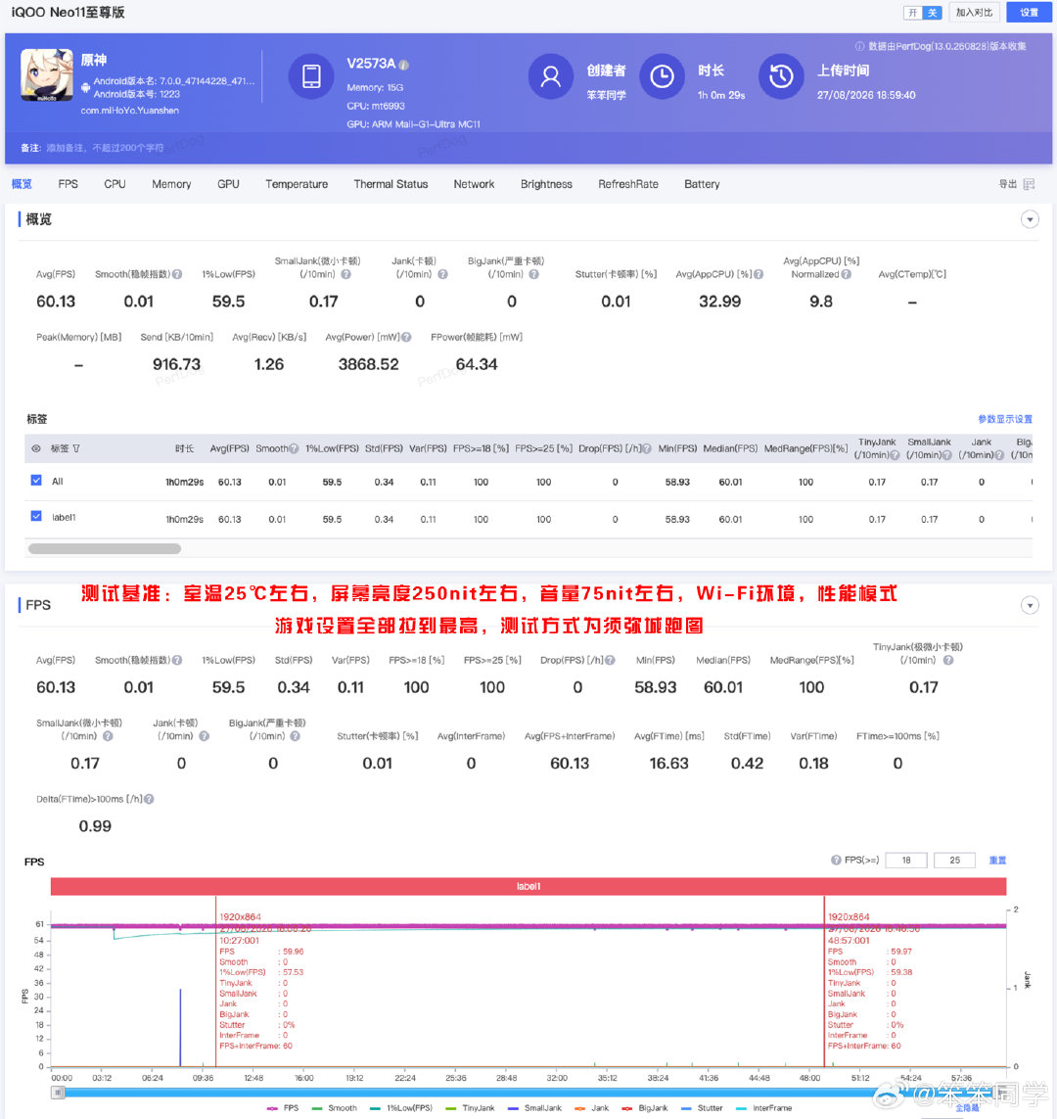Open Jank(卡顿) help icon in overview metrics

click(x=443, y=274)
